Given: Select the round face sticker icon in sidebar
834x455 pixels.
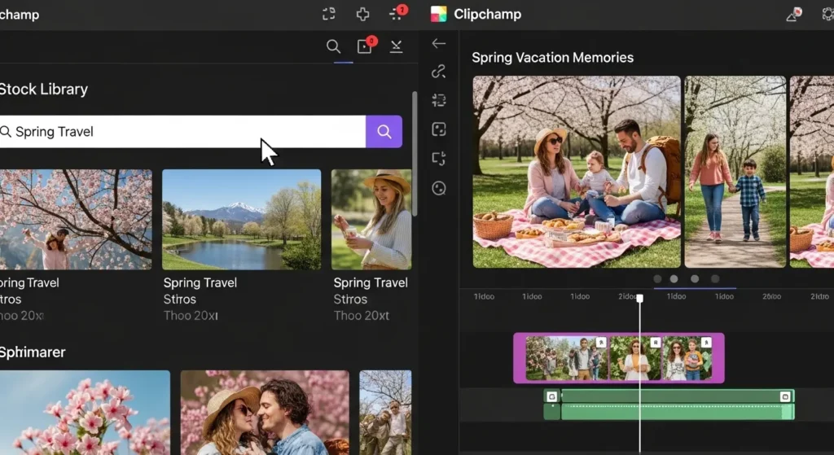Looking at the screenshot, I should [439, 188].
